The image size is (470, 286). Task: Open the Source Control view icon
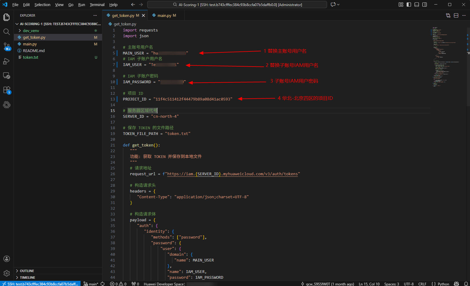click(6, 46)
